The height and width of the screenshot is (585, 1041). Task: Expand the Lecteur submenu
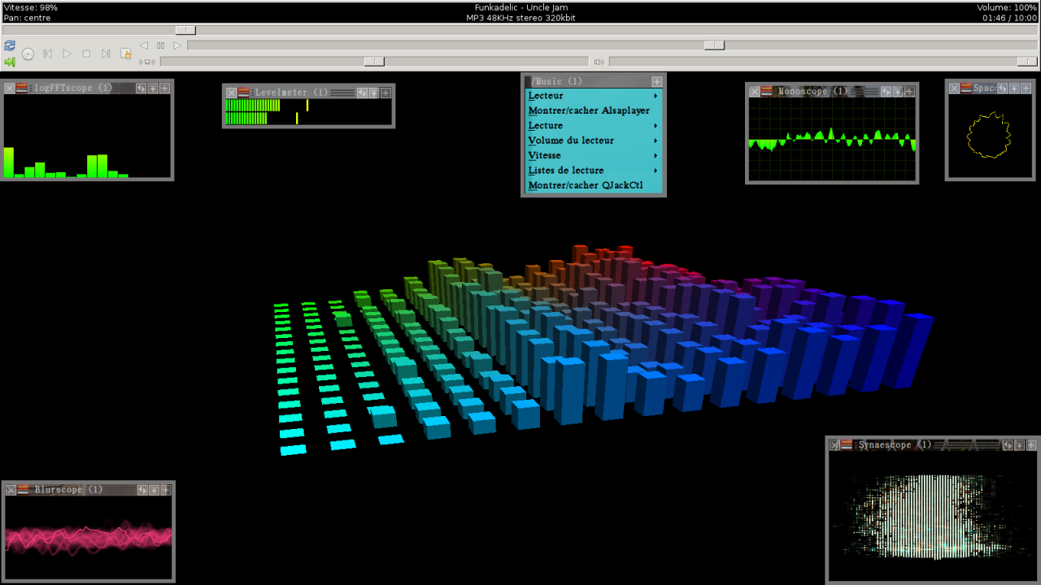click(569, 95)
